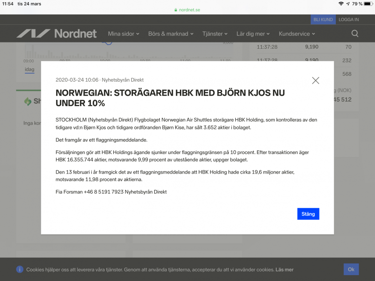Open search with the magnifier icon

click(x=355, y=33)
